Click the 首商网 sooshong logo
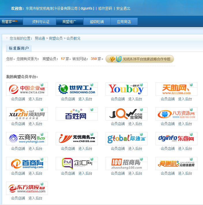The height and width of the screenshot is (205, 203). tap(27, 163)
